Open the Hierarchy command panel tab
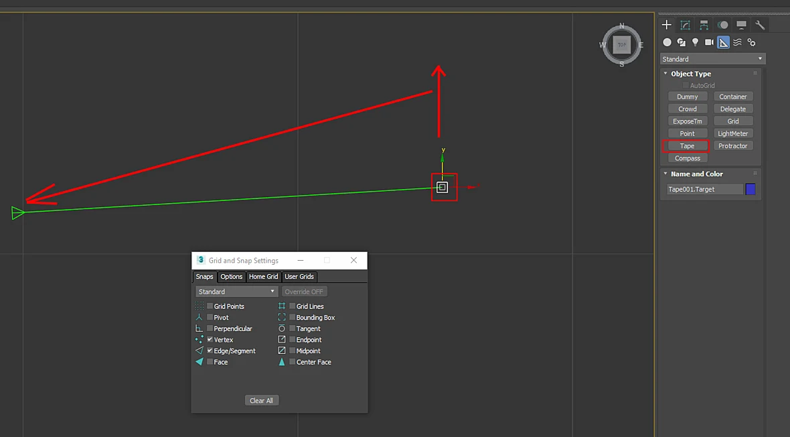 coord(704,25)
